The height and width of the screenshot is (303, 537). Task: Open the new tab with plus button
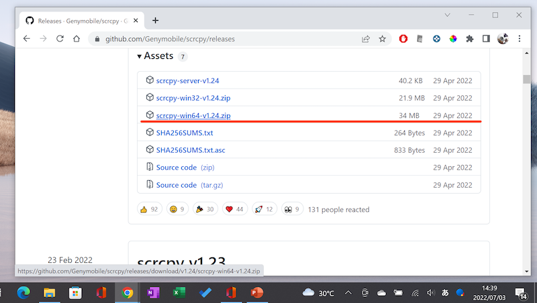pos(156,20)
